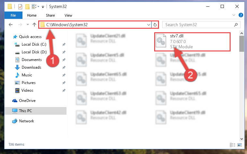The width and height of the screenshot is (247, 154).
Task: Open recent locations dropdown arrow
Action: tap(28, 25)
